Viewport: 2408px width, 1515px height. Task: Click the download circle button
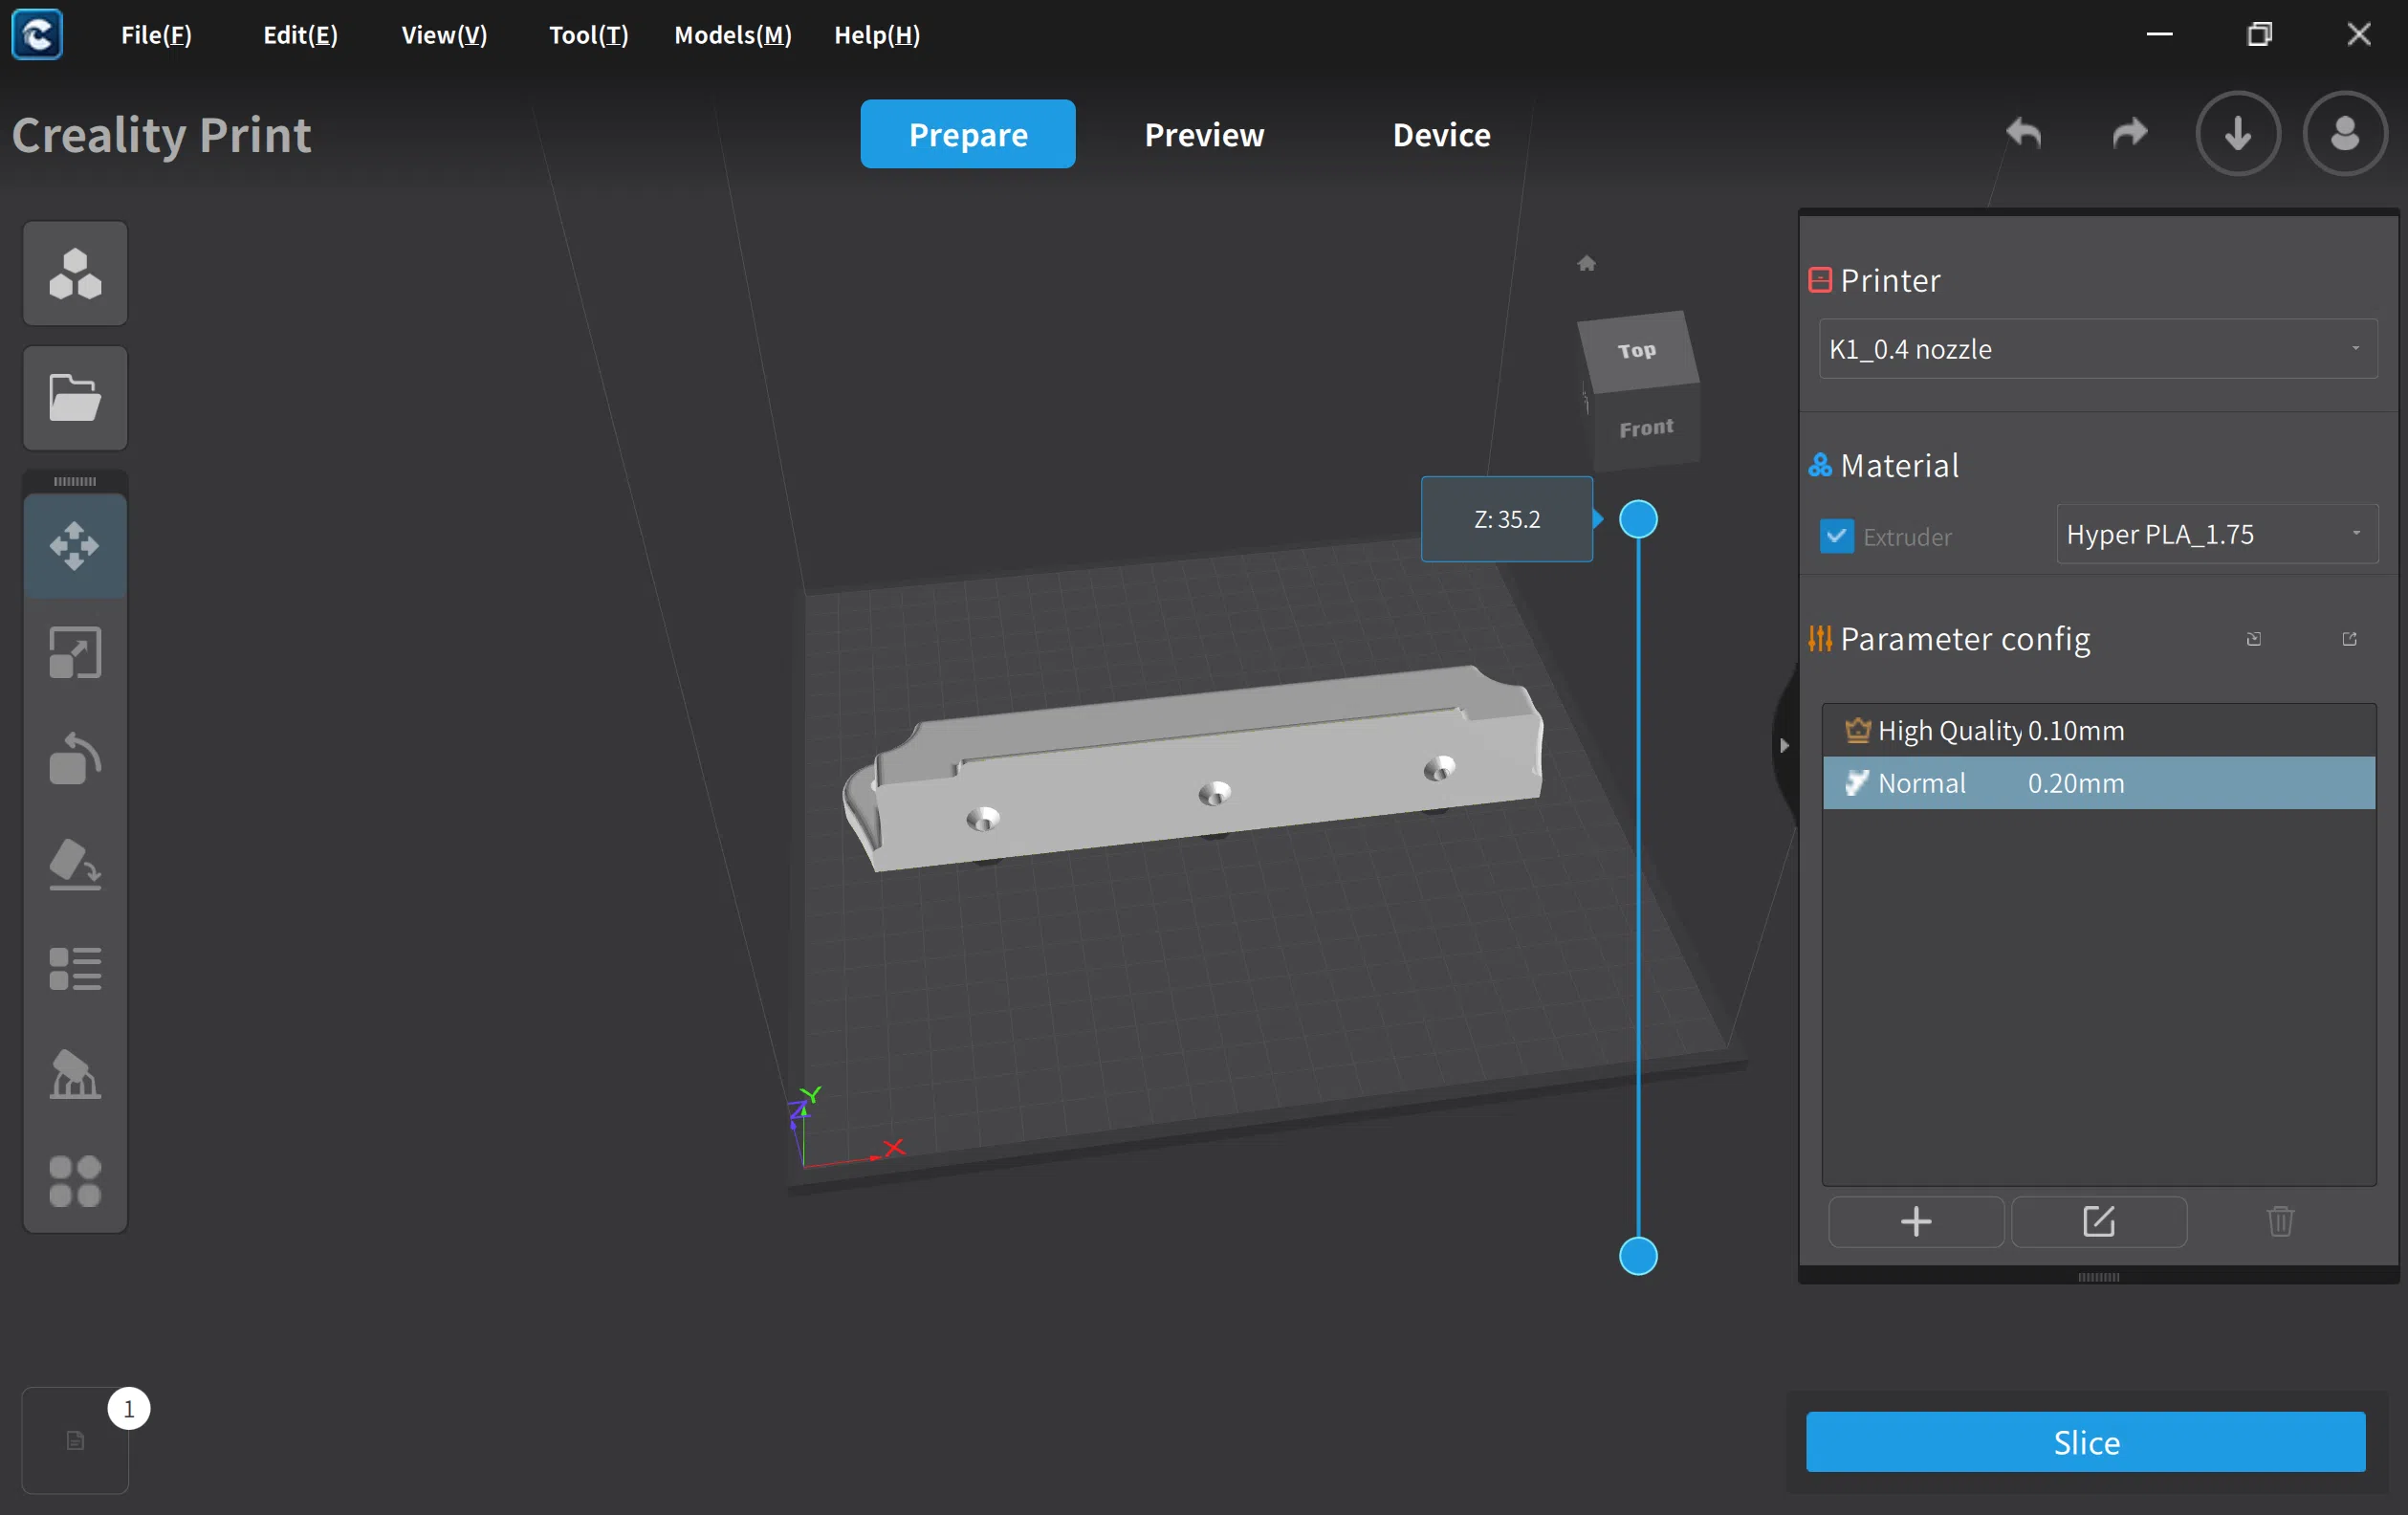(x=2238, y=133)
